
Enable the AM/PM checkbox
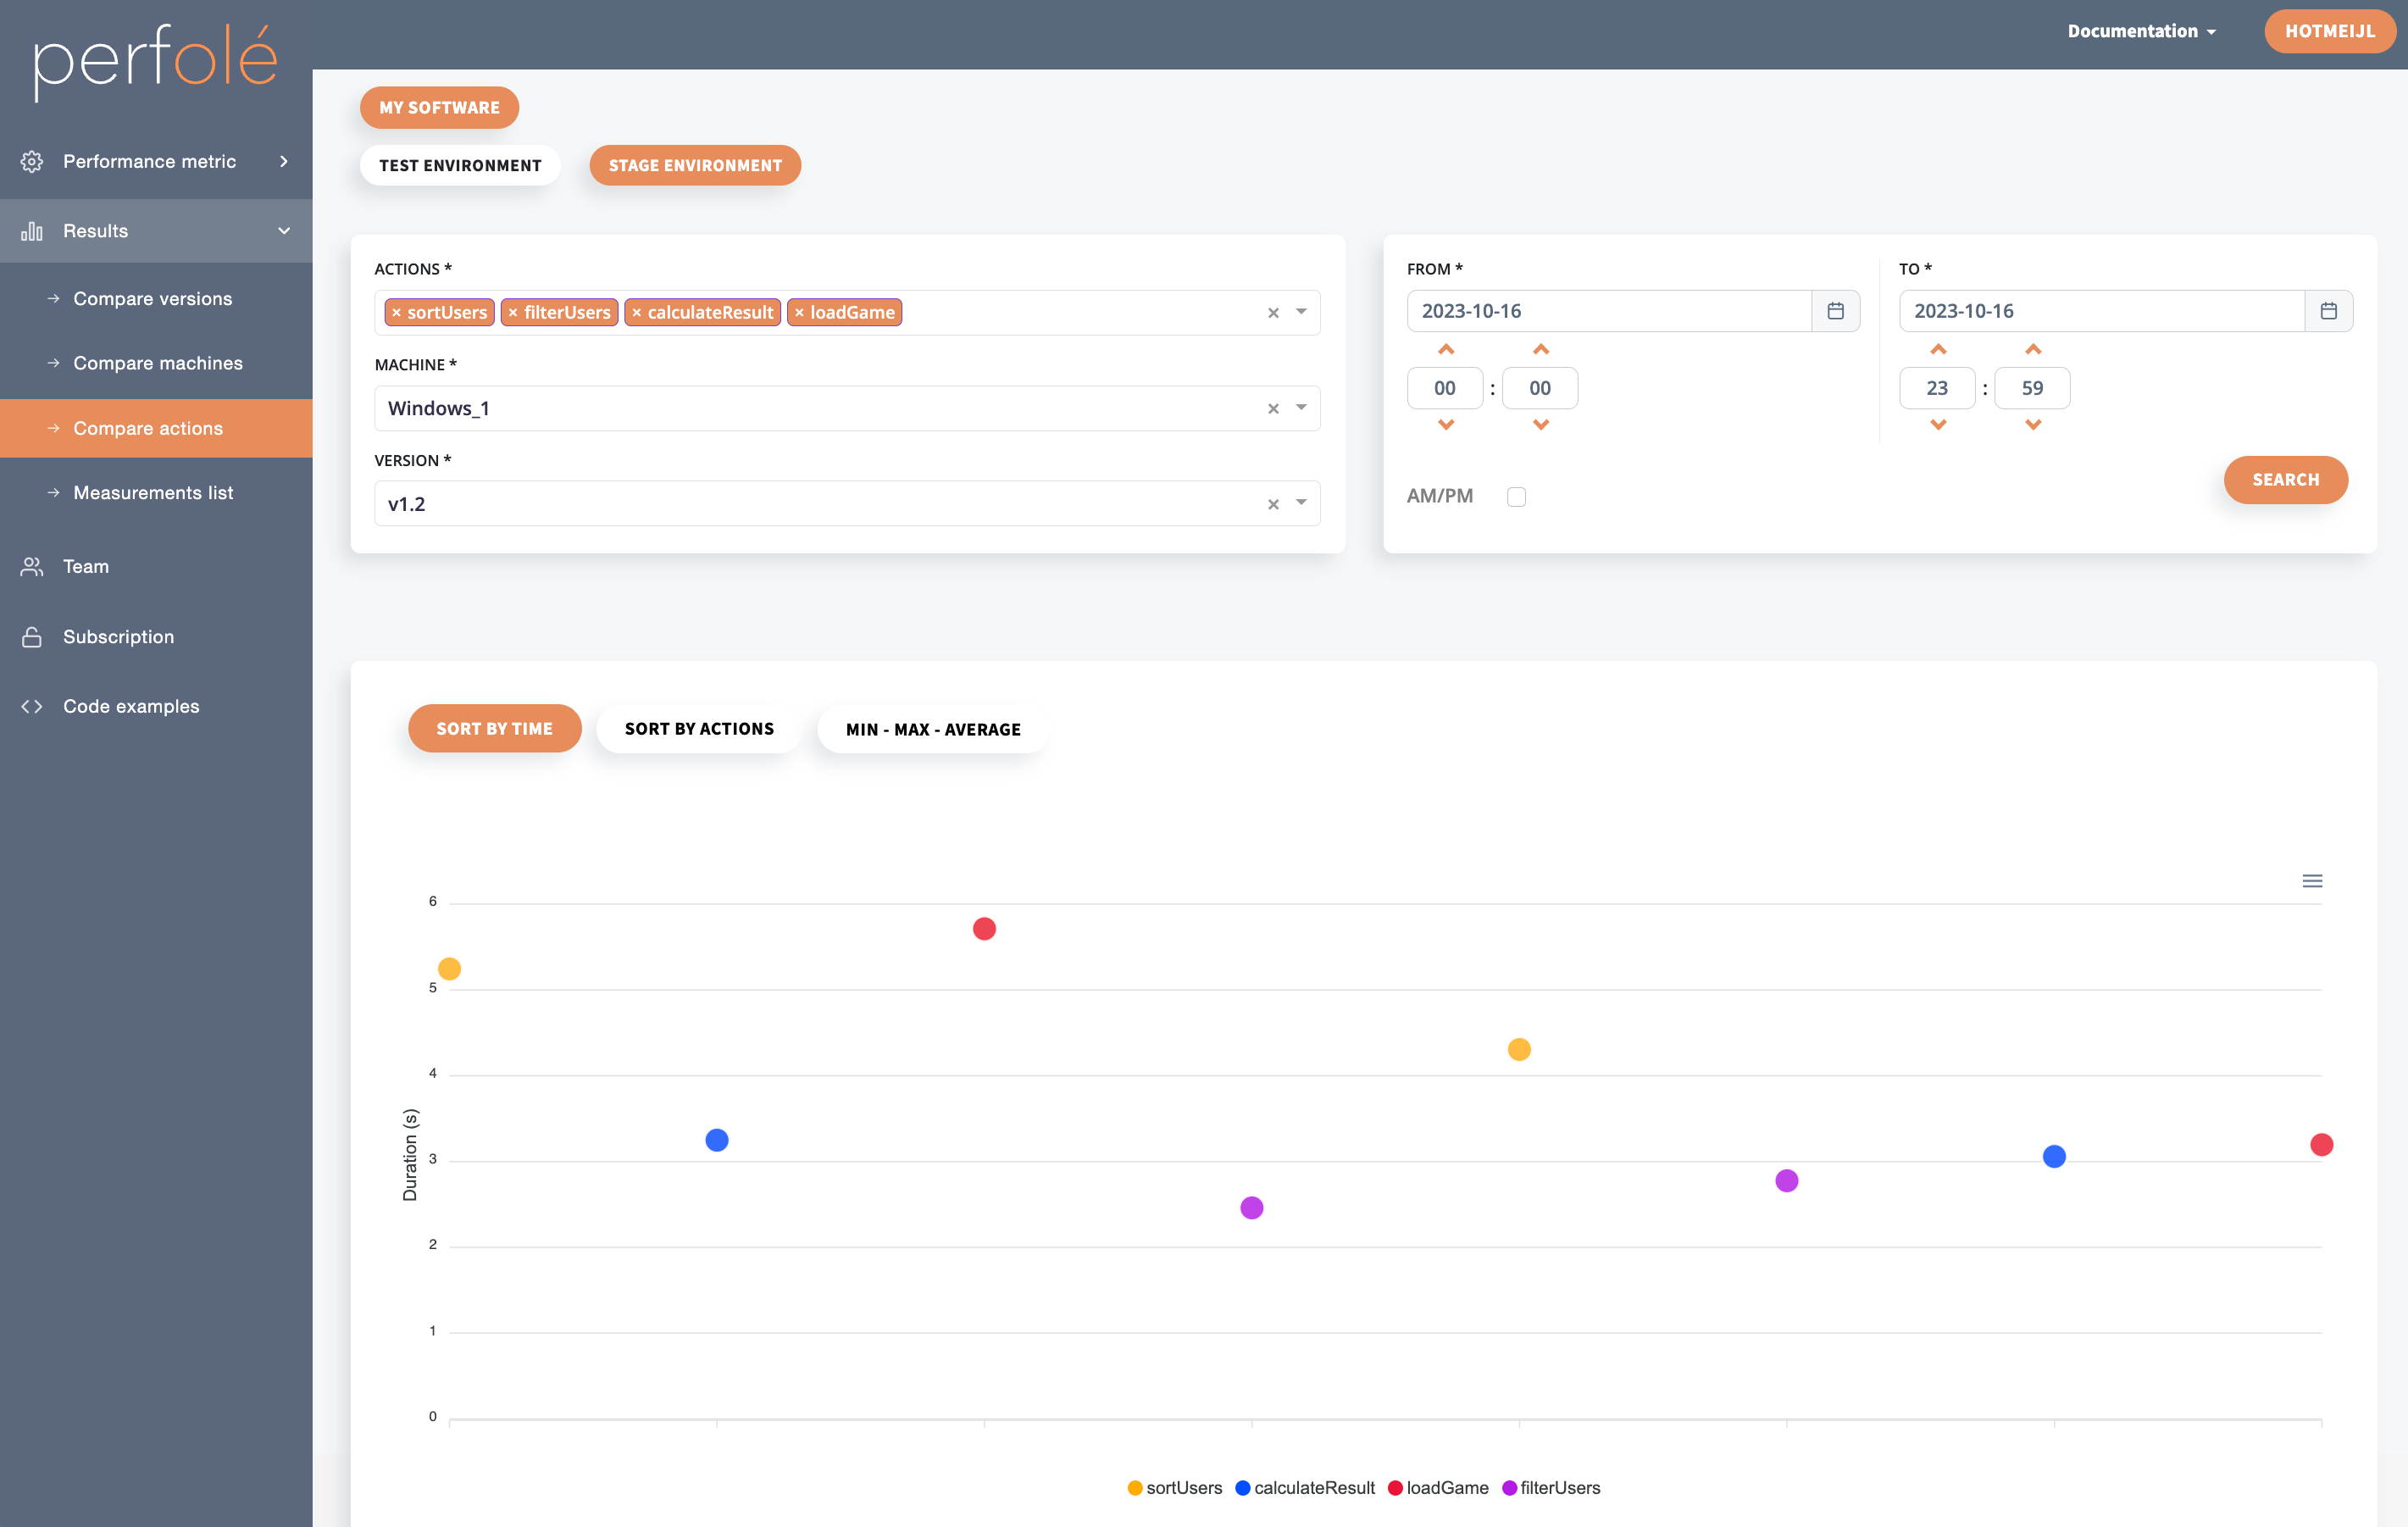[x=1516, y=497]
